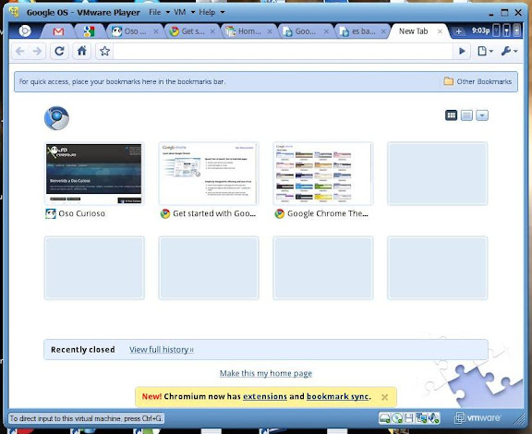The height and width of the screenshot is (434, 532).
Task: Click the battery status icon
Action: coord(496,30)
